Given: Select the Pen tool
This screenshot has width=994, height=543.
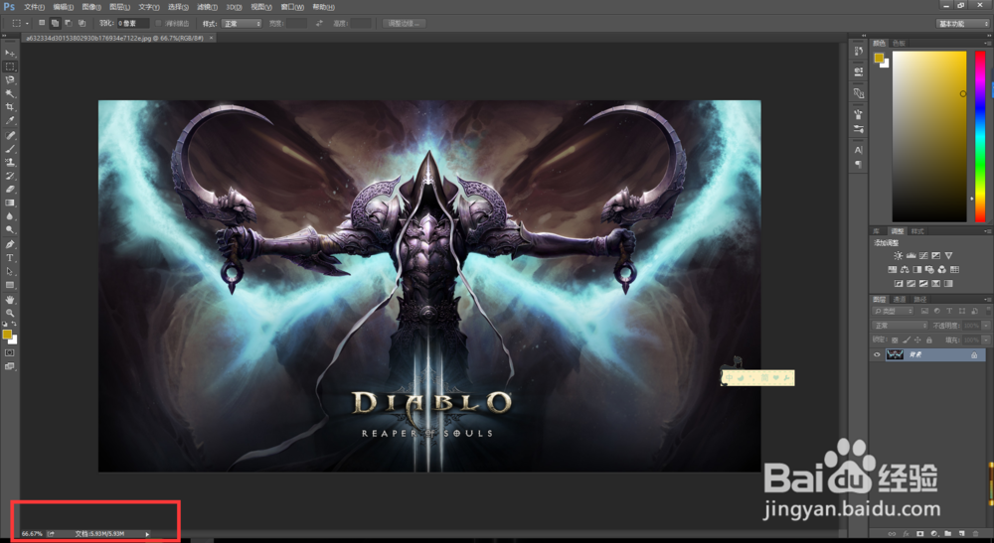Looking at the screenshot, I should pos(10,244).
